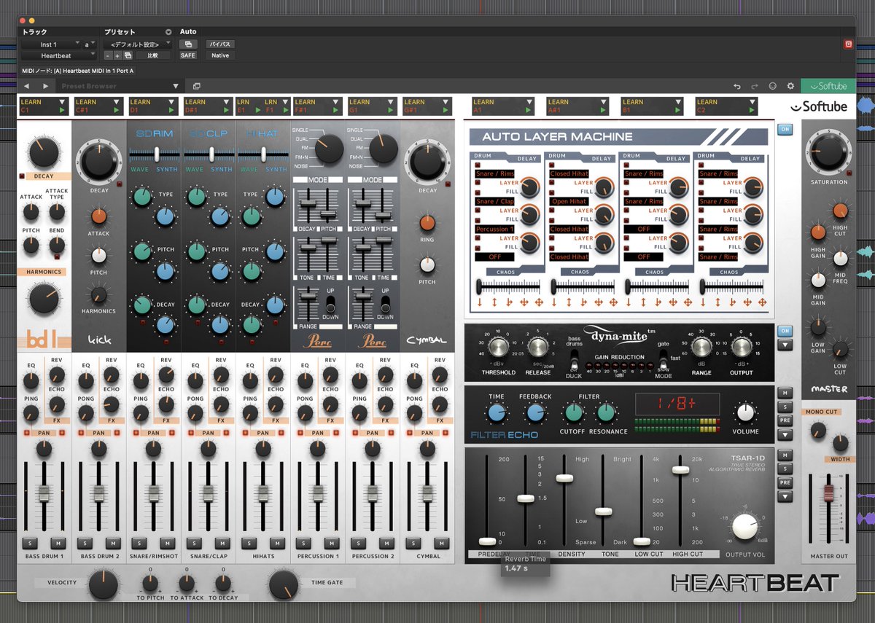Screen dimensions: 875x623
Task: Click LEARN on the F#1 pad
Action: pyautogui.click(x=306, y=102)
